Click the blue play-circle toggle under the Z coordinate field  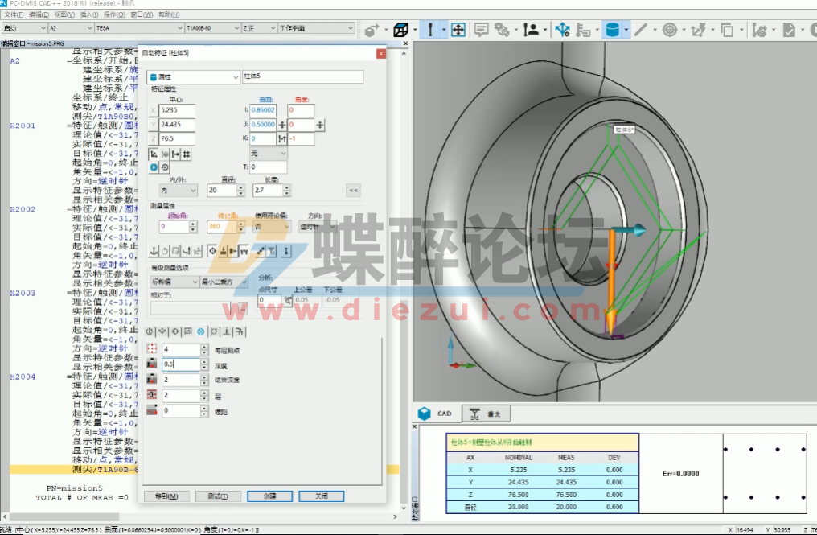tap(153, 167)
